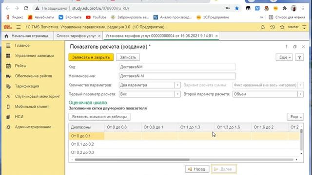
Task: Select the От 0,1 до 0,2 row
Action: pos(184,144)
